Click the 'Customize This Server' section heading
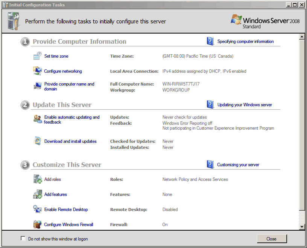The width and height of the screenshot is (307, 248). tap(67, 165)
